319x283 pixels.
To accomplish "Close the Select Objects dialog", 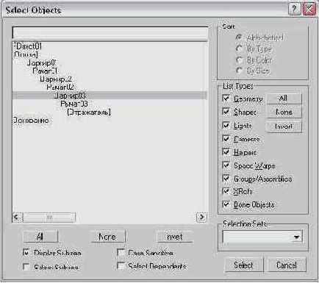I will (x=309, y=10).
